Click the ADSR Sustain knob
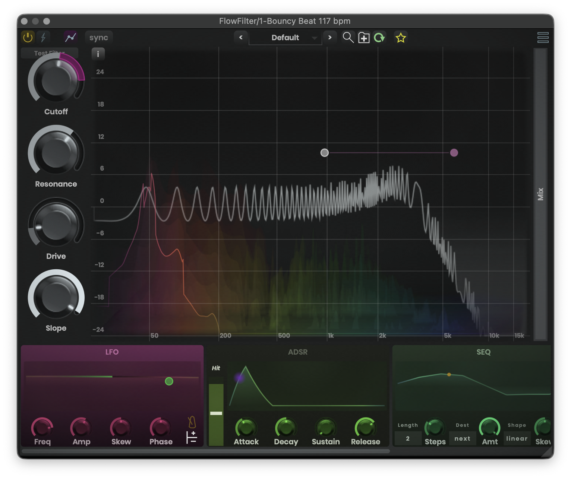This screenshot has width=571, height=479. point(326,428)
